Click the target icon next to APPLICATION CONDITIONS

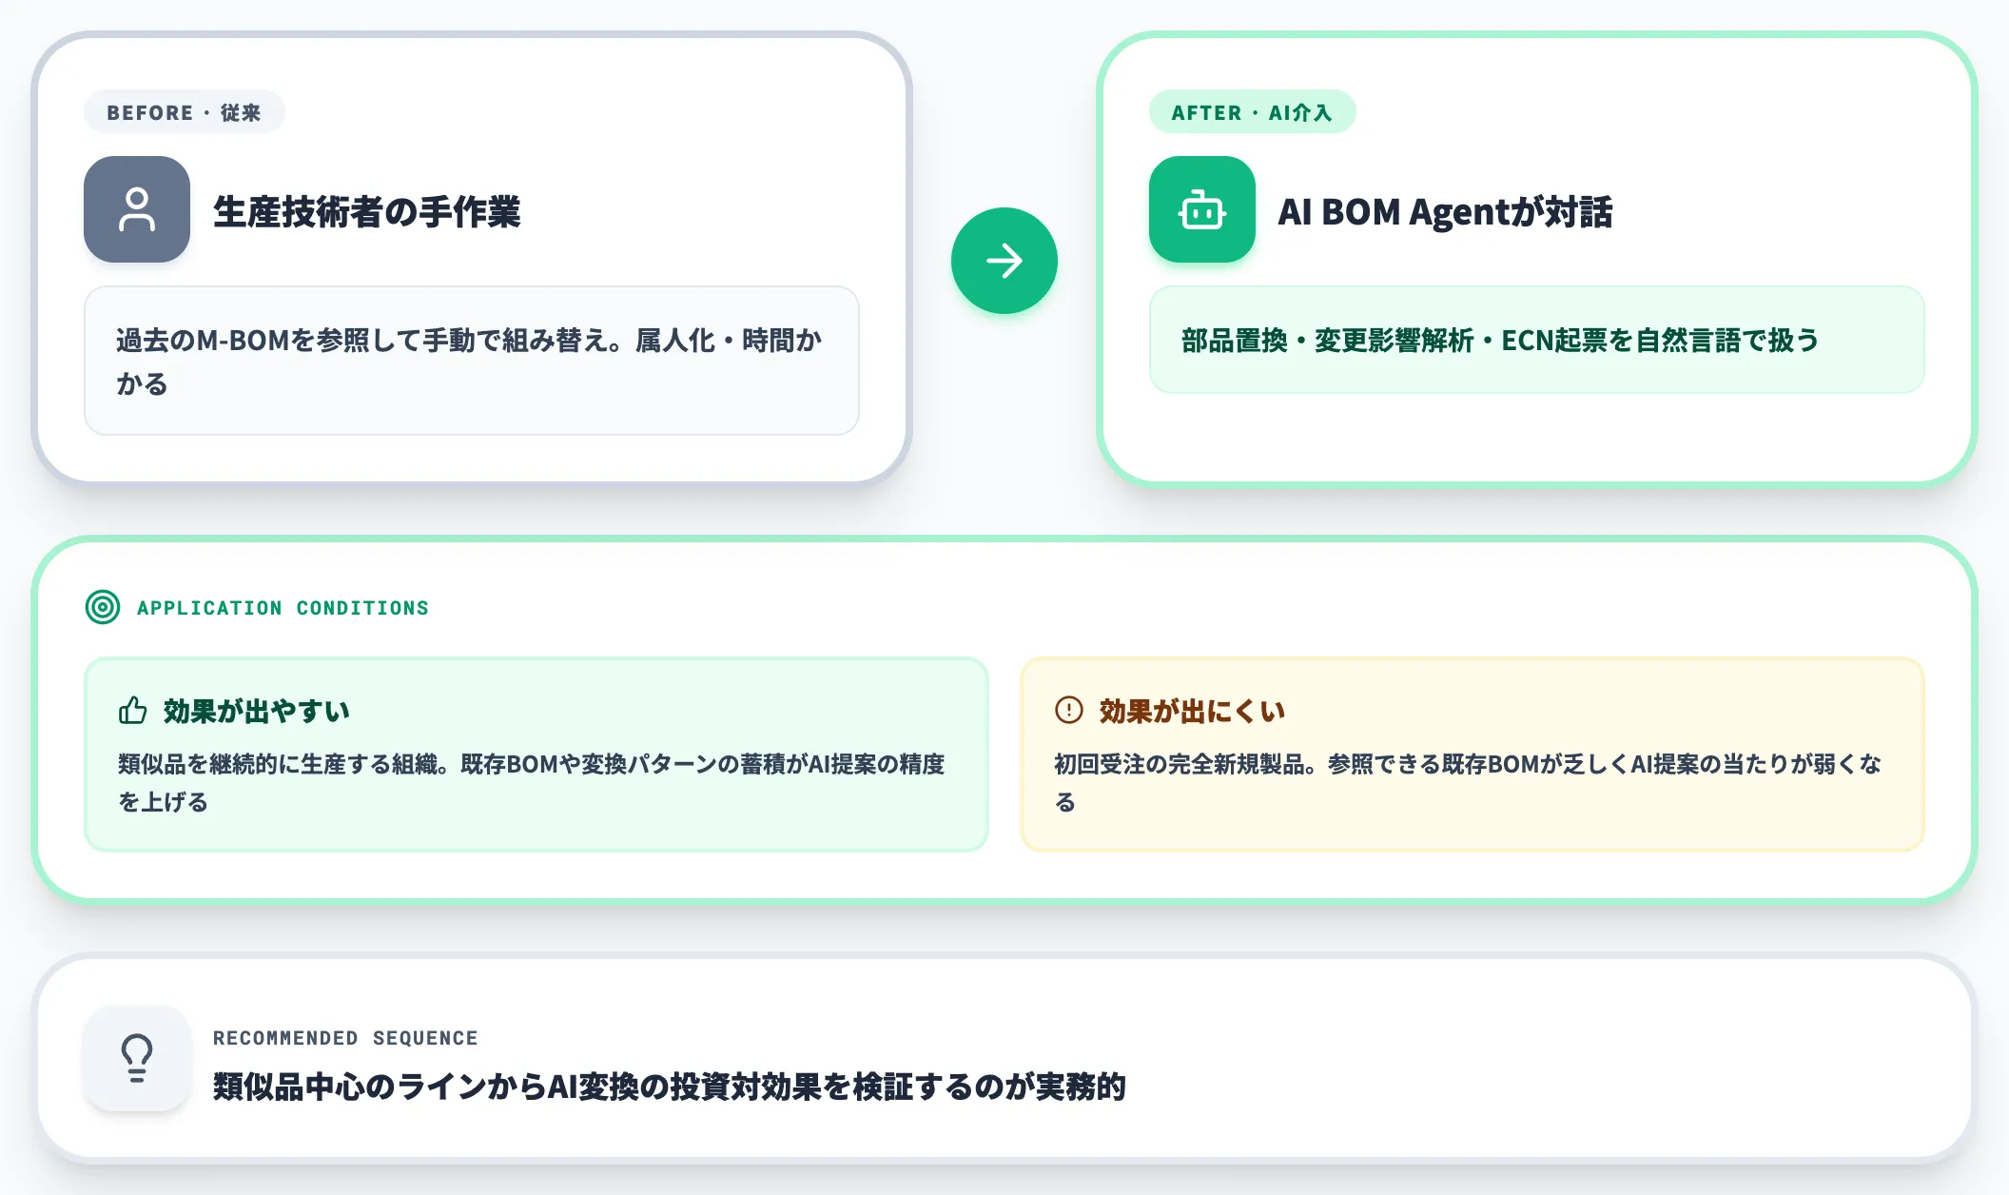(103, 607)
